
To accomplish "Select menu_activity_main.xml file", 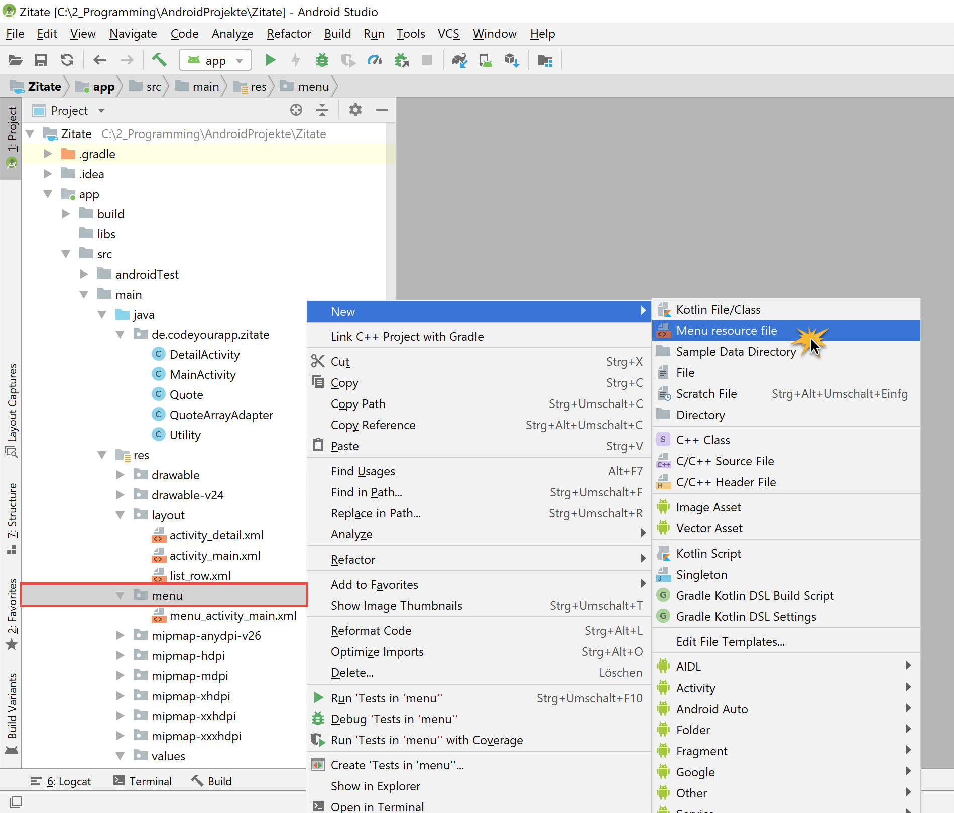I will [x=232, y=615].
